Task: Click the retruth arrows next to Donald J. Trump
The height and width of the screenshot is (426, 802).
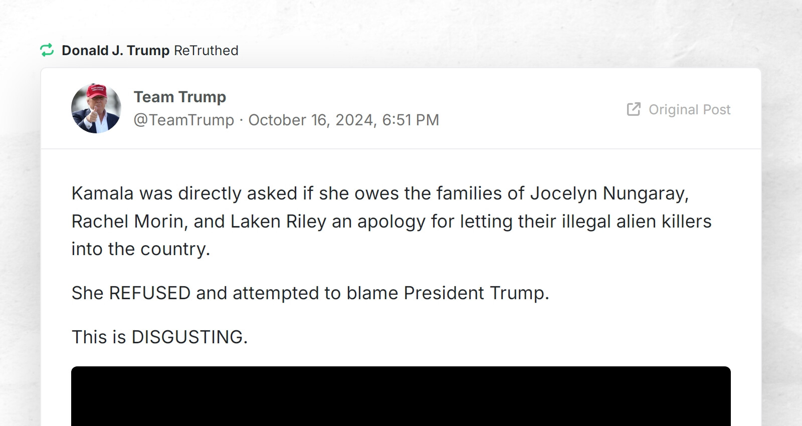Action: tap(48, 50)
